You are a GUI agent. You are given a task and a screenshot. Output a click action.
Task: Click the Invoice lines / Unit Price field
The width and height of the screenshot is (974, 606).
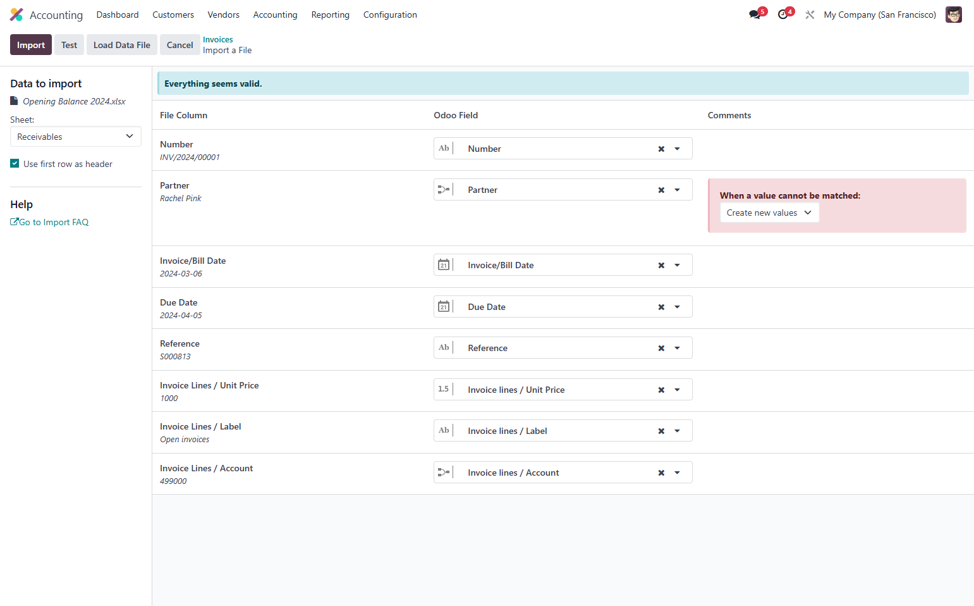[x=563, y=390]
